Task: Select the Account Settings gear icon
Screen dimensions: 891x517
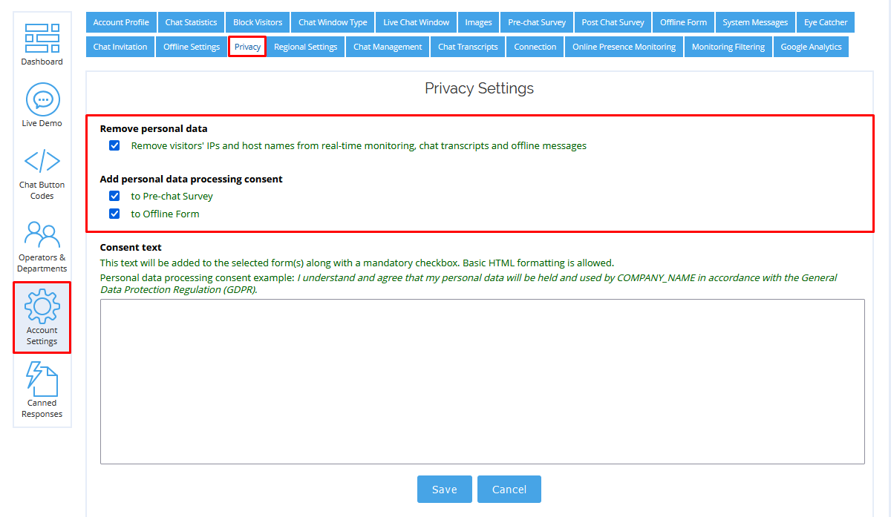Action: click(42, 304)
